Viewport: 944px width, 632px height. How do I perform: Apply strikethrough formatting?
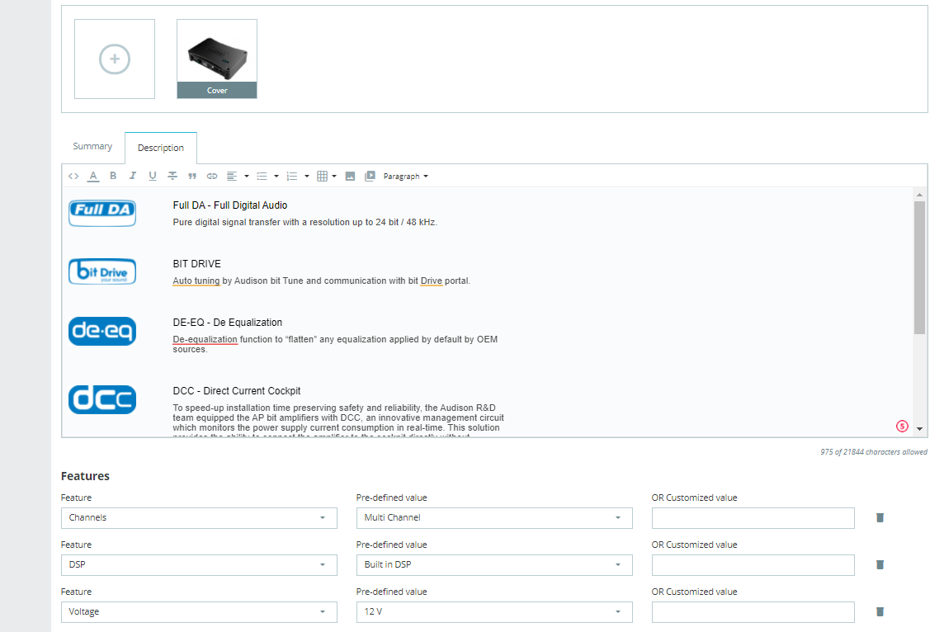pyautogui.click(x=172, y=176)
